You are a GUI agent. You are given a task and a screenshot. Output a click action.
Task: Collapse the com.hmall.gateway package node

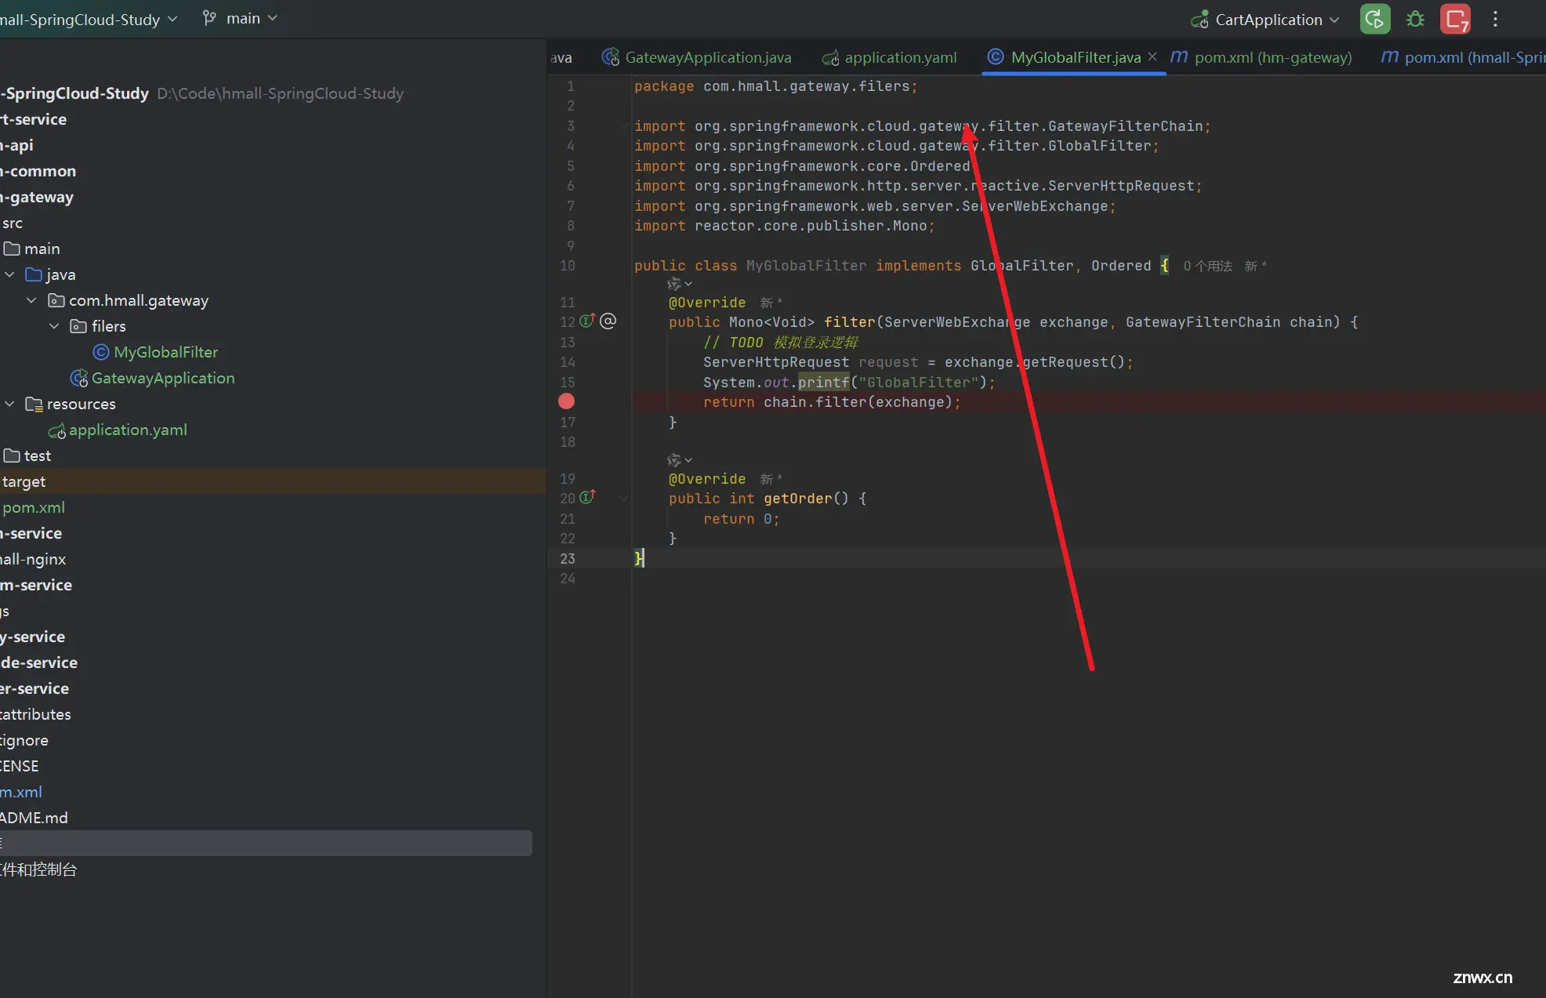coord(31,300)
